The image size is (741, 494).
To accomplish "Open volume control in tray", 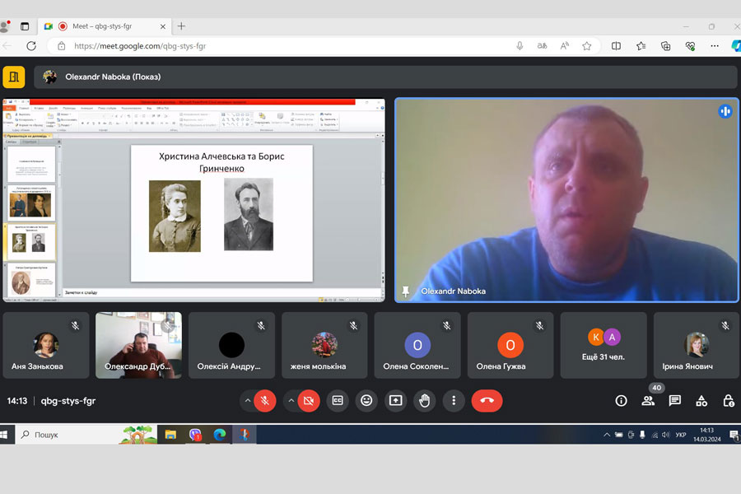I will pos(666,435).
